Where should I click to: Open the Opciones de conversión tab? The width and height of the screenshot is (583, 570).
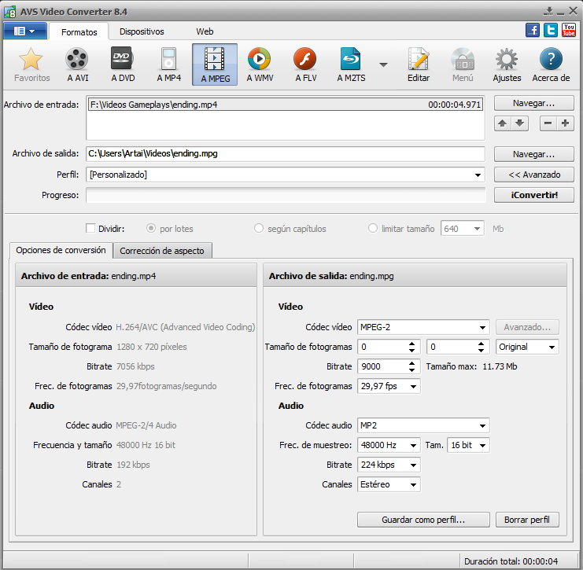pyautogui.click(x=61, y=251)
